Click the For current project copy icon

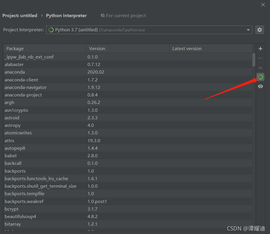[x=103, y=16]
